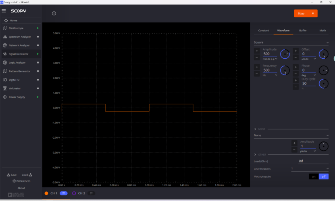Switch to the Constant tab
This screenshot has width=335, height=201.
263,31
